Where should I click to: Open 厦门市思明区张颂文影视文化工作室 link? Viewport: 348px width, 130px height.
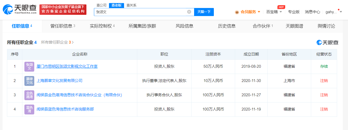pos(67,66)
